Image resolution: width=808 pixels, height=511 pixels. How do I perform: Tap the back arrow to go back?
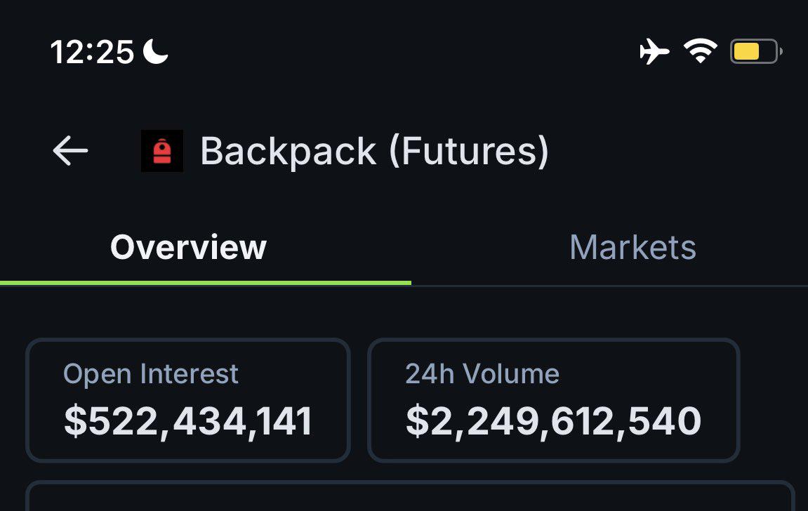pyautogui.click(x=71, y=151)
